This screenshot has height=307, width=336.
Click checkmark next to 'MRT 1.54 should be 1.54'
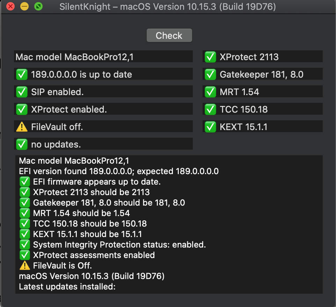pos(25,213)
